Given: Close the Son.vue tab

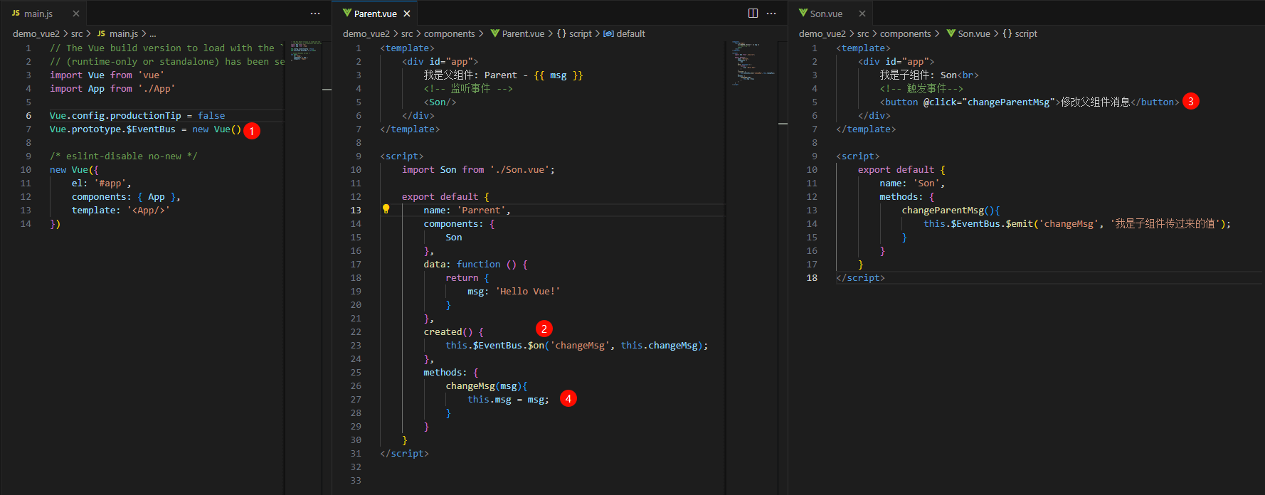Looking at the screenshot, I should 862,14.
